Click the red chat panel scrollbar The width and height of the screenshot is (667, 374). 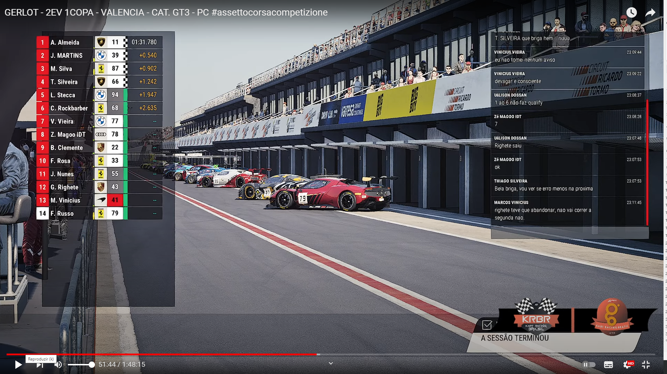[647, 162]
